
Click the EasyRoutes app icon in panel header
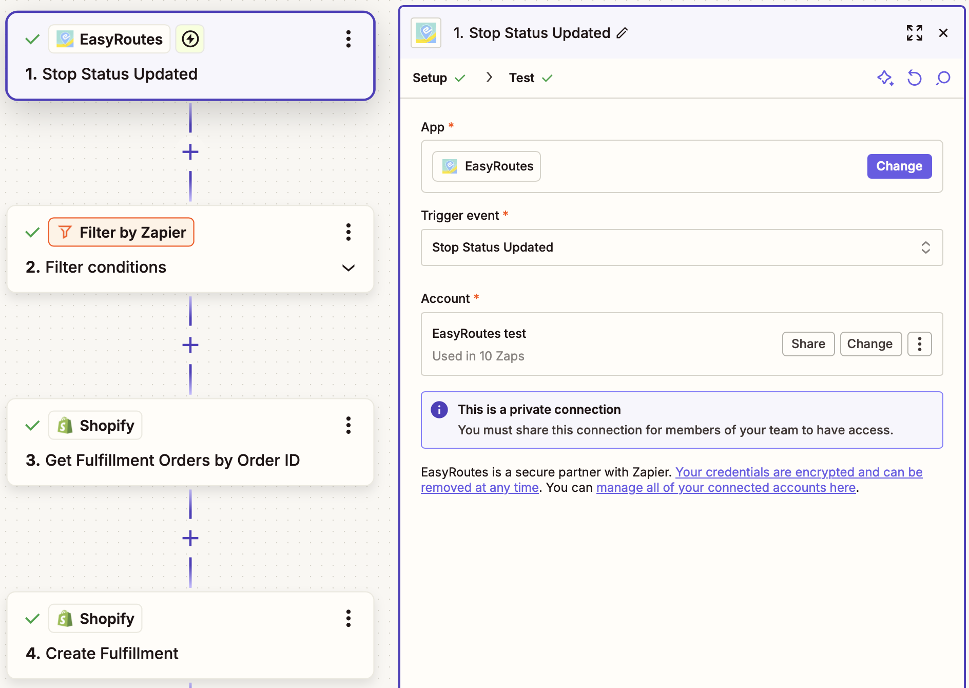tap(426, 33)
